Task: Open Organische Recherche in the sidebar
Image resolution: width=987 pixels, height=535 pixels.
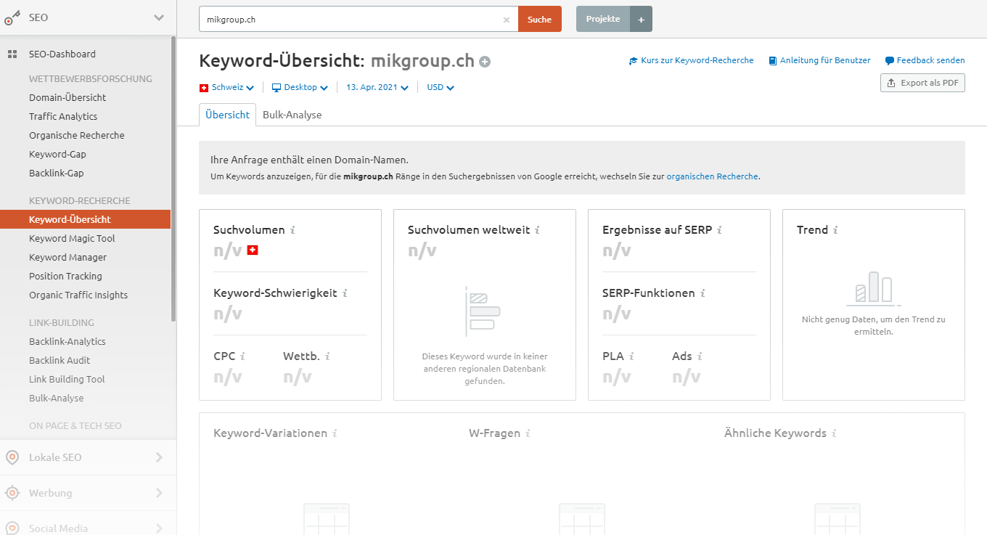Action: point(77,136)
